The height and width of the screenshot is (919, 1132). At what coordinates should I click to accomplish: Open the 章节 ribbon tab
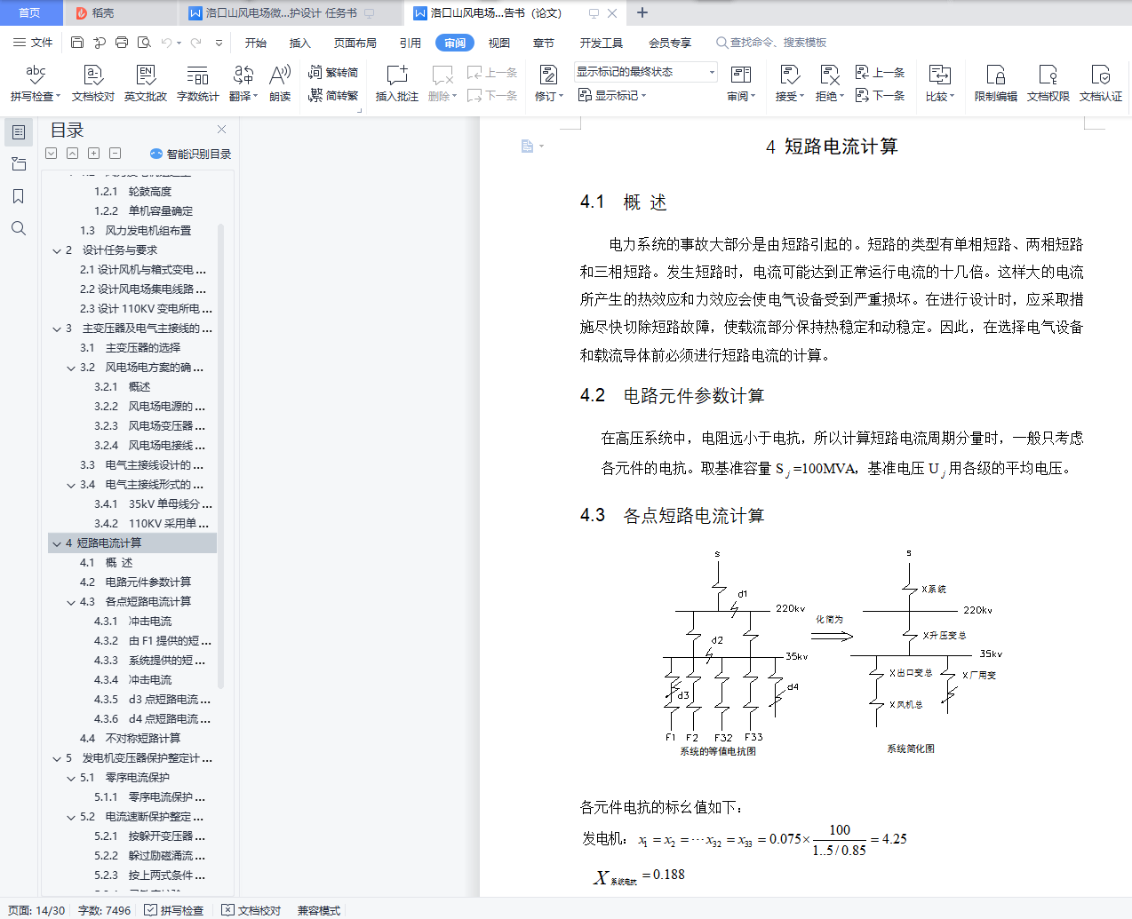tap(544, 43)
